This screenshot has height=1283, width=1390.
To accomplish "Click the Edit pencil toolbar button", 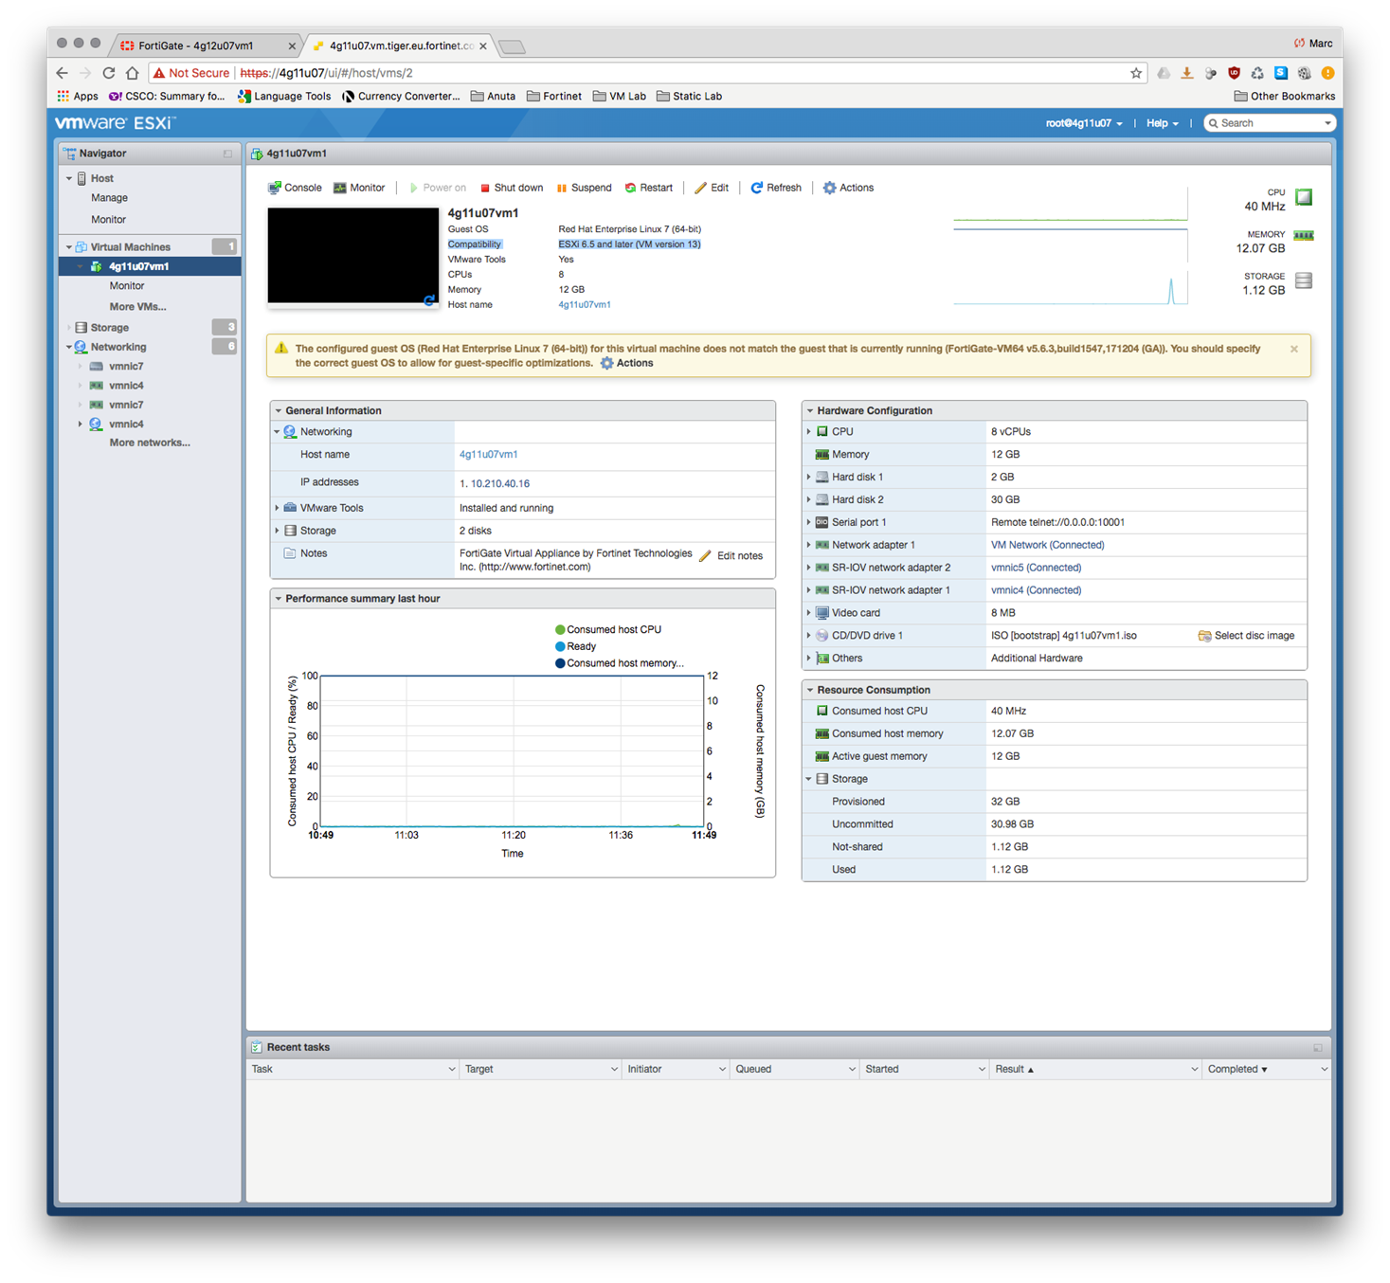I will point(712,188).
